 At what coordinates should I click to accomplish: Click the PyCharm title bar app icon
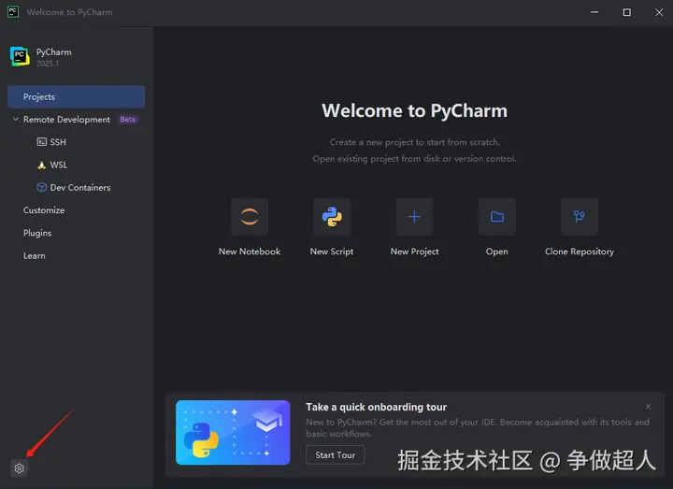coord(13,12)
